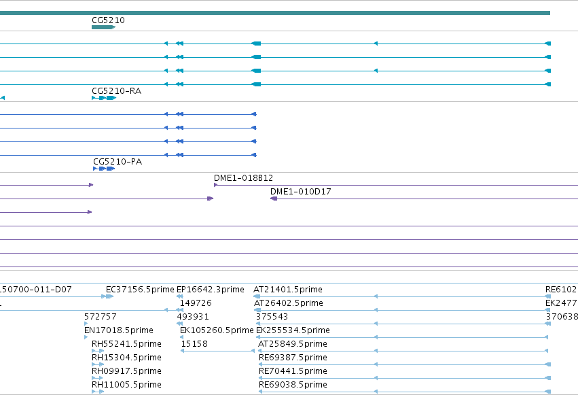
Task: Click the 149726 feature label
Action: click(x=196, y=303)
